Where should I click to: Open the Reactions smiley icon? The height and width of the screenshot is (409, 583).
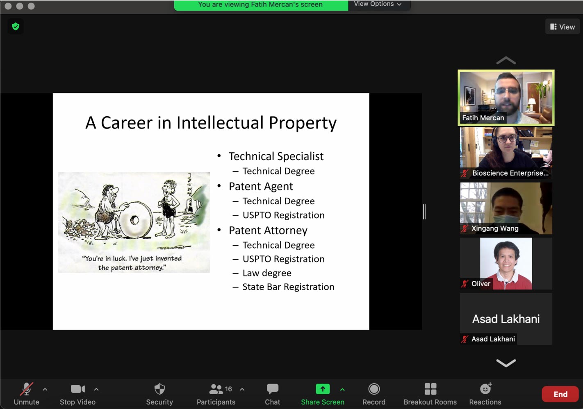tap(486, 388)
